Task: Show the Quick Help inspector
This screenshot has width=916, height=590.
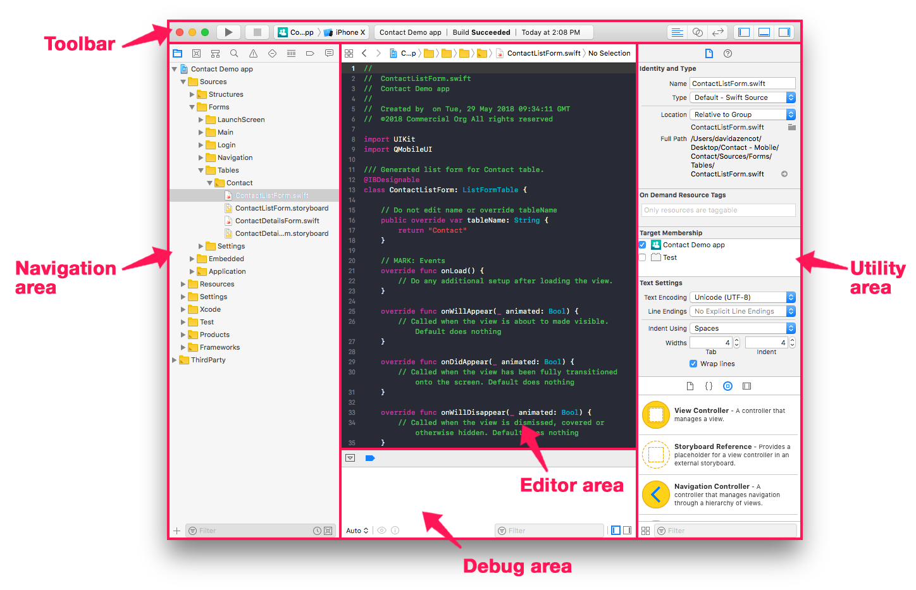Action: tap(727, 54)
